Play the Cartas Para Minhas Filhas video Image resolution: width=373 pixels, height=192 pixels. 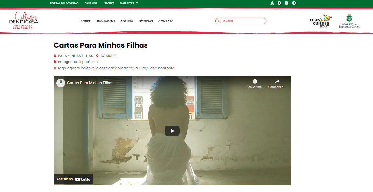pyautogui.click(x=172, y=131)
